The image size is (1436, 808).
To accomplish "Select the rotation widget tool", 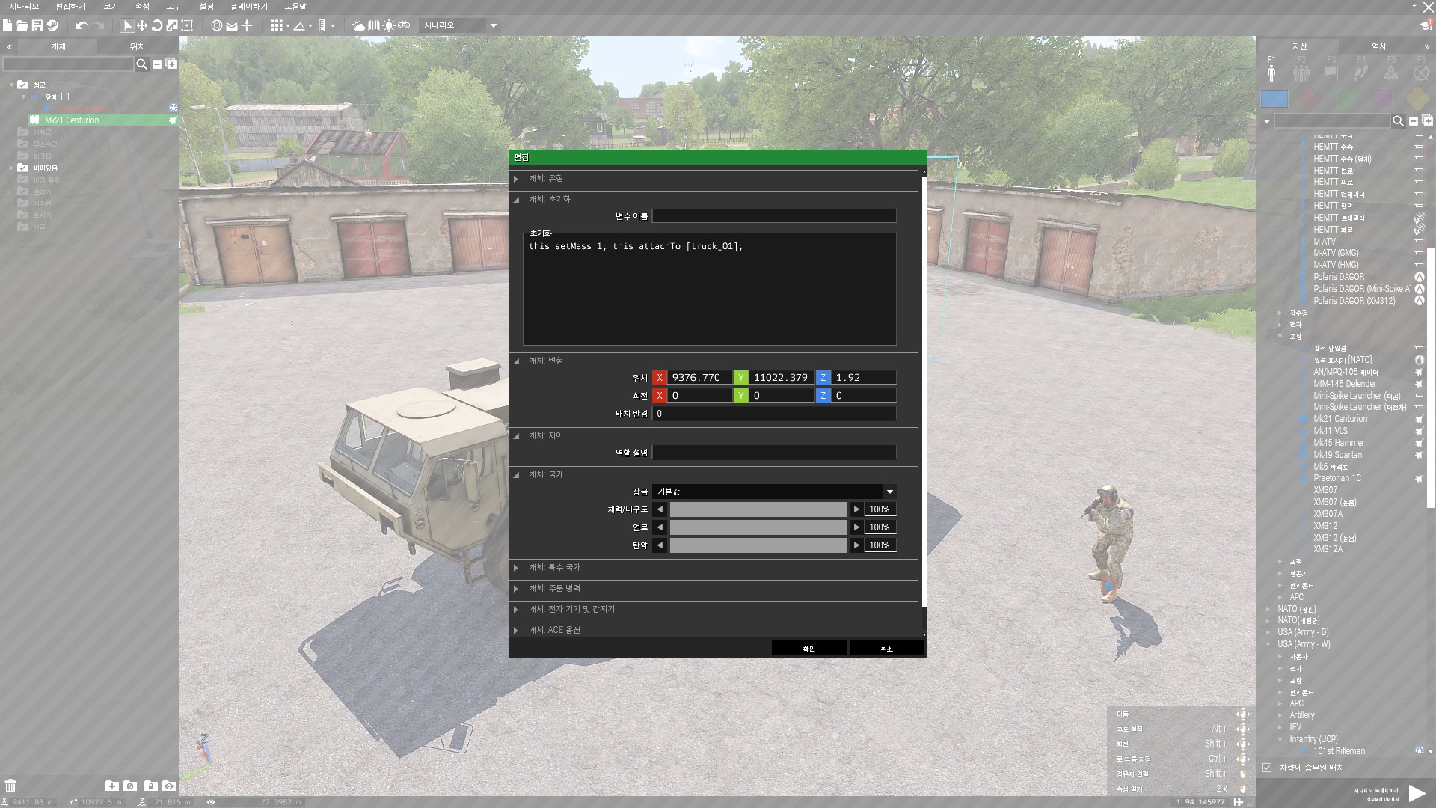I will pyautogui.click(x=157, y=25).
